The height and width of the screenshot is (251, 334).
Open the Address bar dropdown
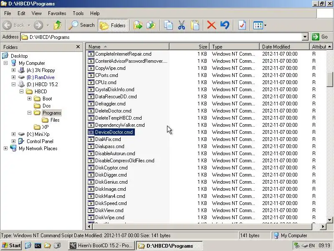coord(305,37)
